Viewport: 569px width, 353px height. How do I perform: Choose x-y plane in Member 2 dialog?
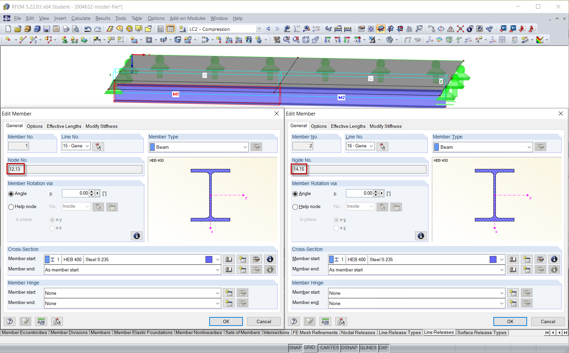pyautogui.click(x=336, y=220)
